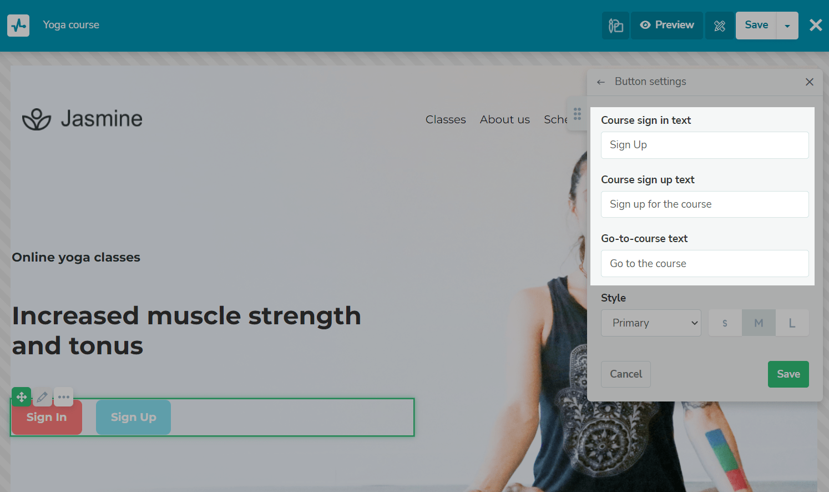Click the design tools icon beside Preview
829x492 pixels.
[x=719, y=26]
